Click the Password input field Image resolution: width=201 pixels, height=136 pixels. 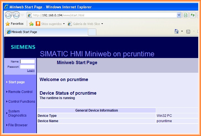pyautogui.click(x=27, y=67)
